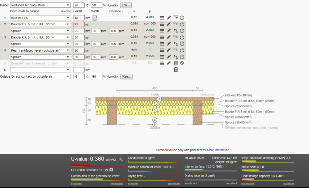
Task: Open U-value settings with the wrench icon
Action: (121, 159)
